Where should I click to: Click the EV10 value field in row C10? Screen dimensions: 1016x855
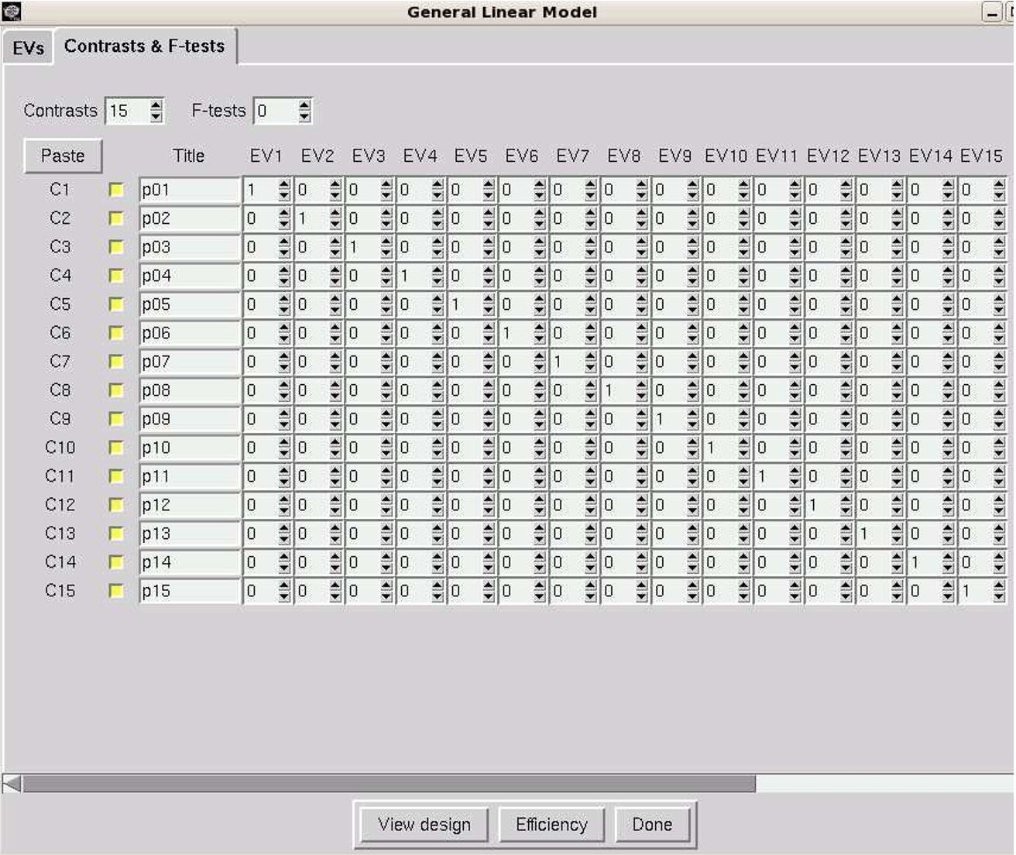(x=720, y=448)
